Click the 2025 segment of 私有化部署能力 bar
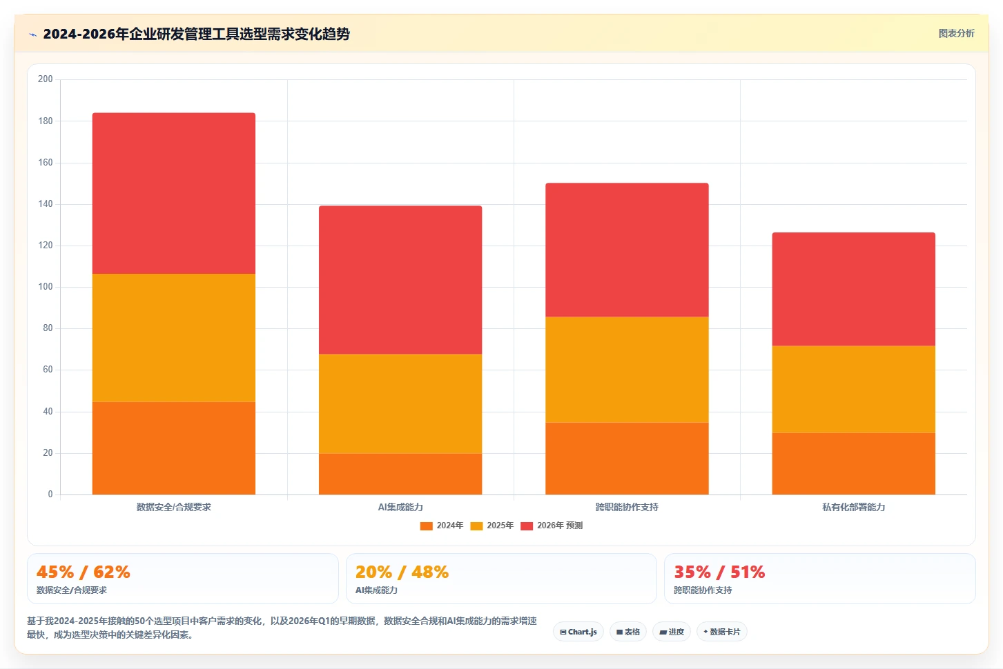Image resolution: width=1003 pixels, height=669 pixels. (854, 389)
